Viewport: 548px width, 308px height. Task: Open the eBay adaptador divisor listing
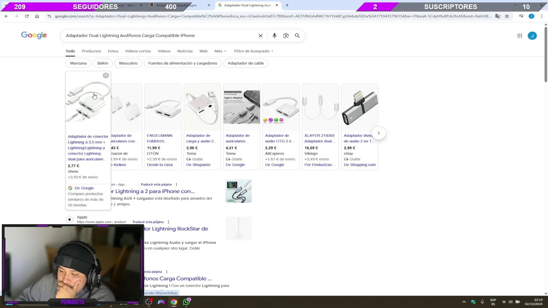[x=359, y=138]
